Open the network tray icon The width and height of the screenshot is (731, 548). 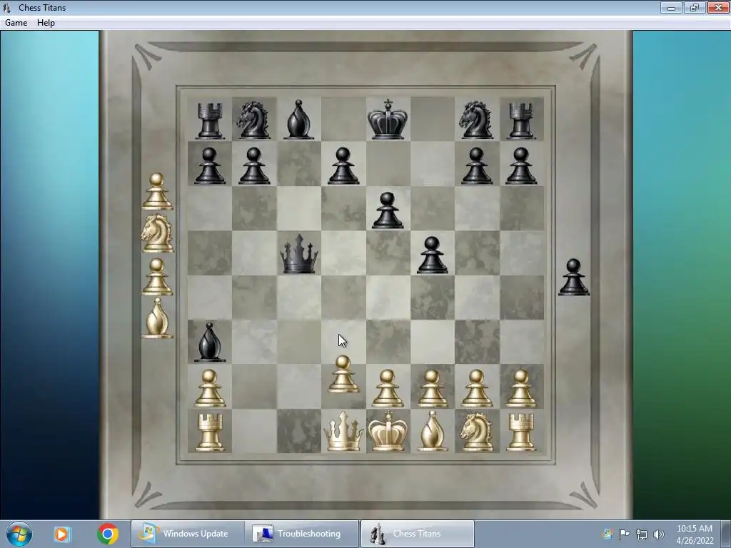point(642,534)
